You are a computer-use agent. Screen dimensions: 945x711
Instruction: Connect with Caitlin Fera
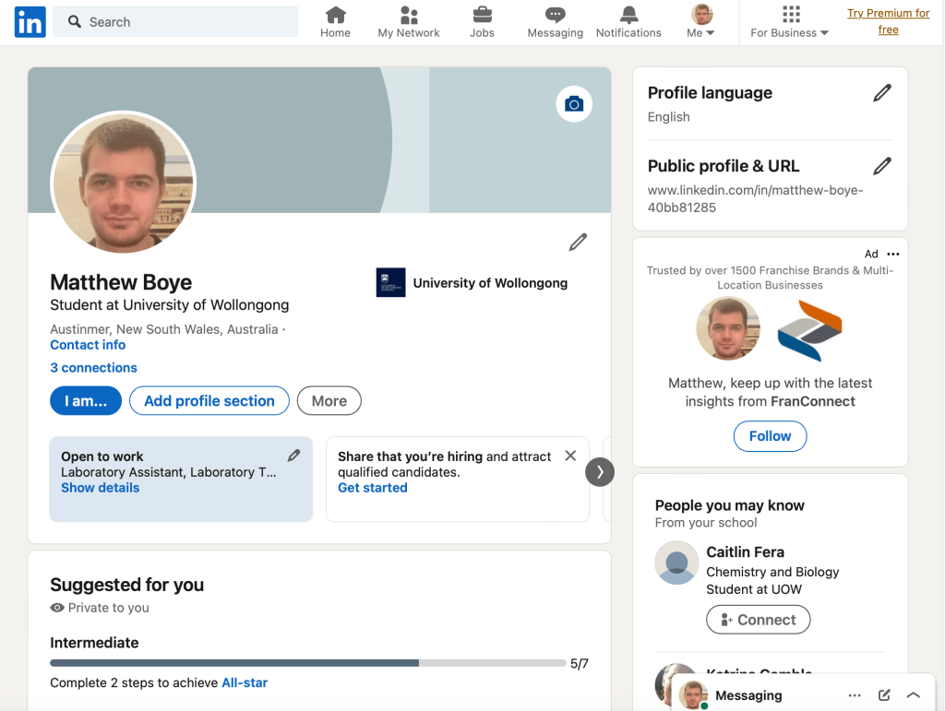[758, 620]
